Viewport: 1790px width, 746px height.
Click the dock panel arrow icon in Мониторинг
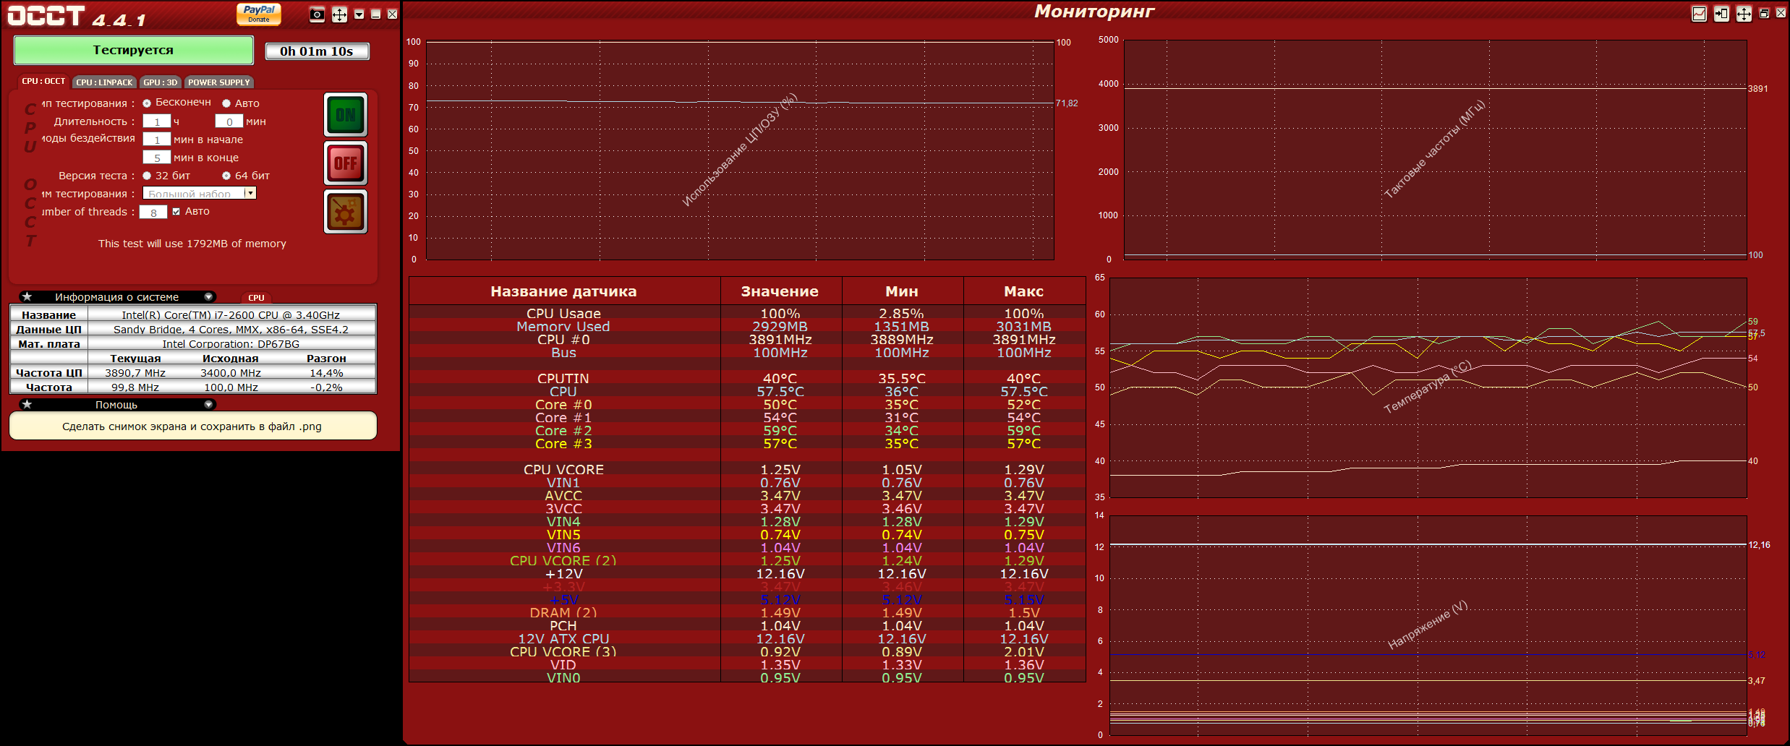point(1722,14)
